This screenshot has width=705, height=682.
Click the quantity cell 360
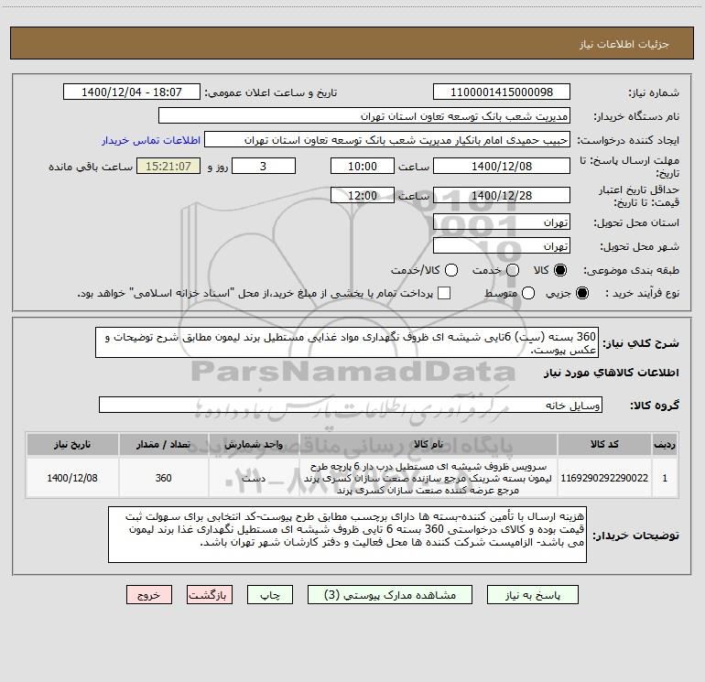pyautogui.click(x=163, y=478)
